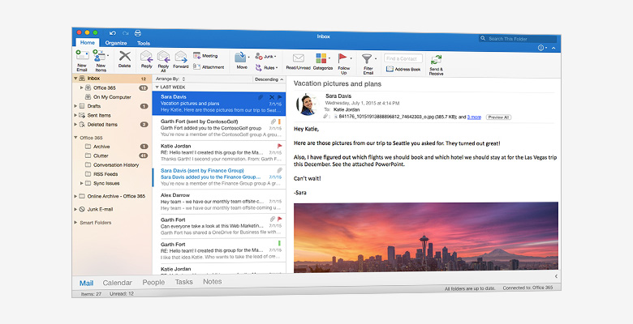Forward the email using Forward icon
This screenshot has height=324, width=633.
[180, 57]
